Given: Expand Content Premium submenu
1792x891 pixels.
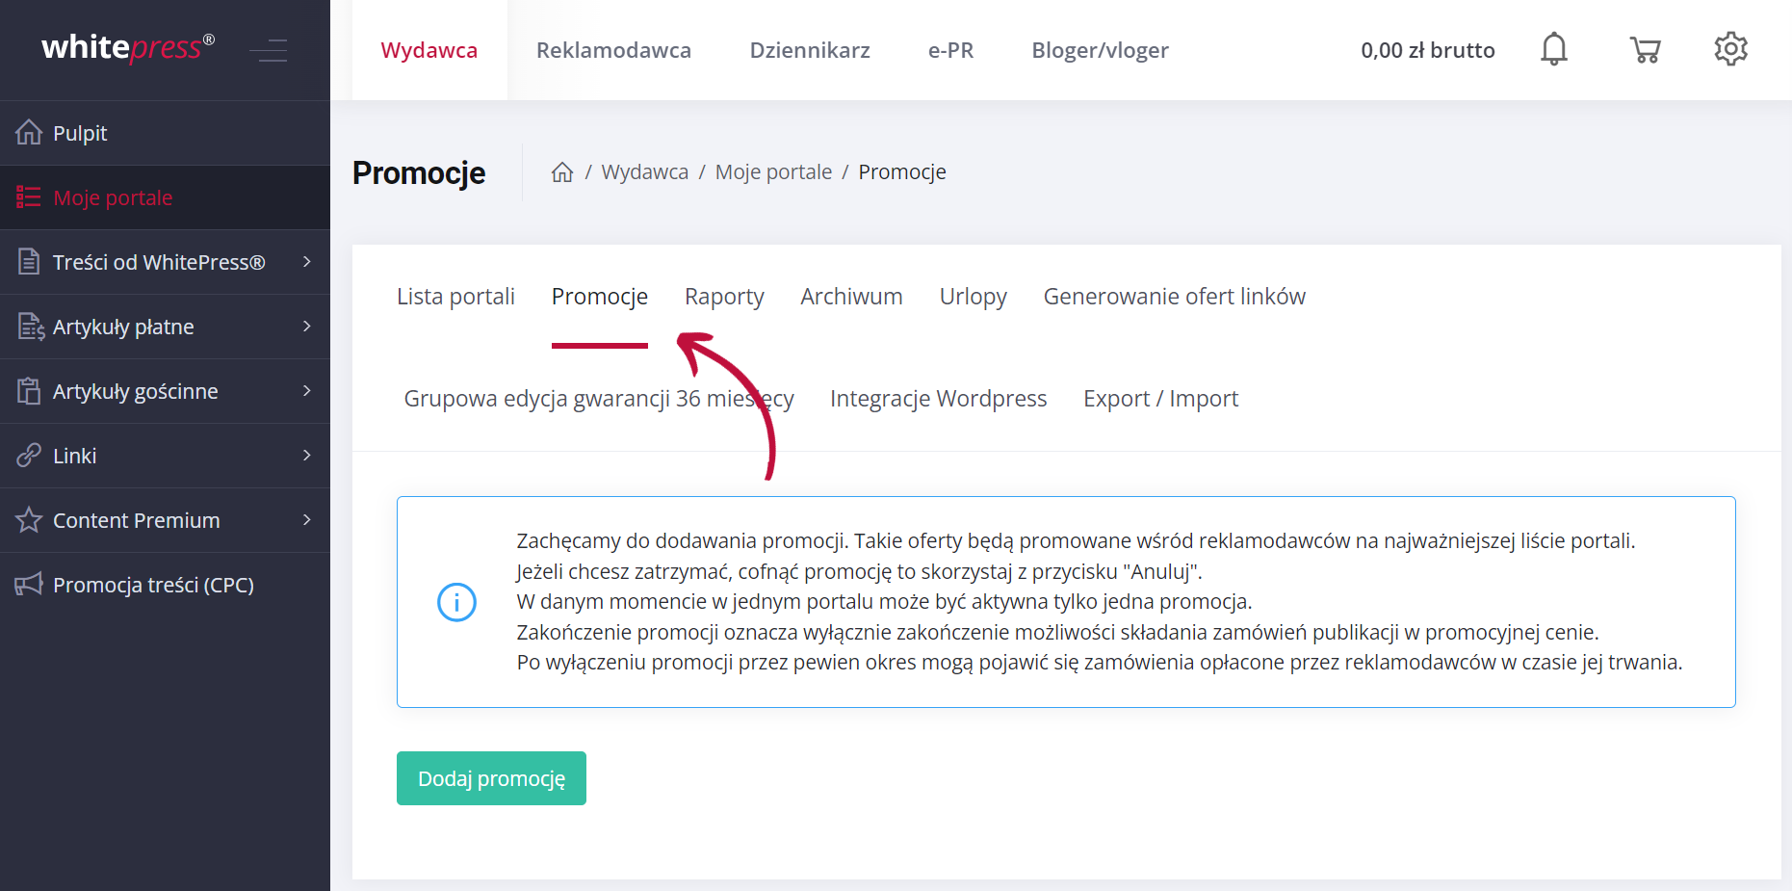Looking at the screenshot, I should (x=306, y=520).
